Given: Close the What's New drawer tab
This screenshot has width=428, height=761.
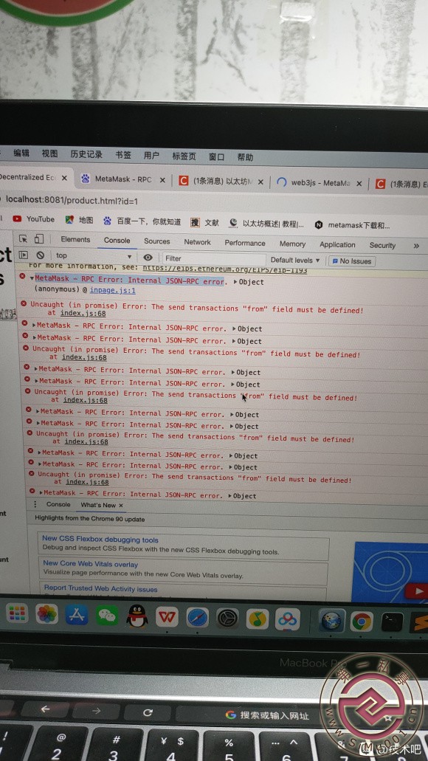Looking at the screenshot, I should [121, 505].
